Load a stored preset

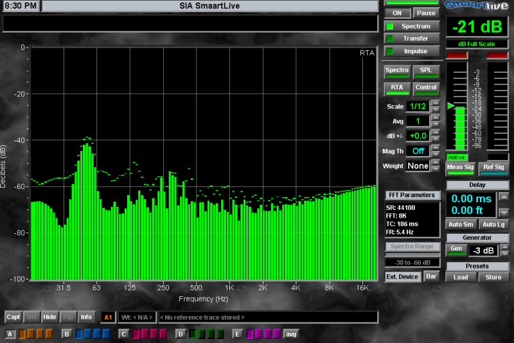point(461,277)
